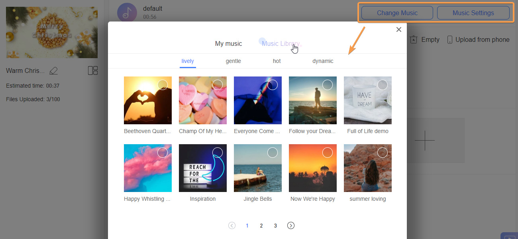Select the Inspiration track circle
518x239 pixels.
coord(217,153)
